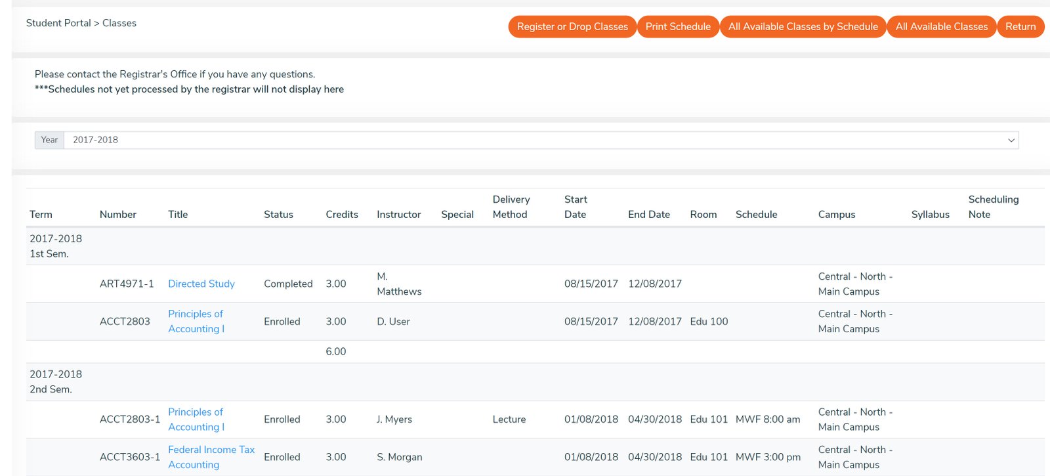Click instructor D. User
Image resolution: width=1050 pixels, height=476 pixels.
[393, 322]
